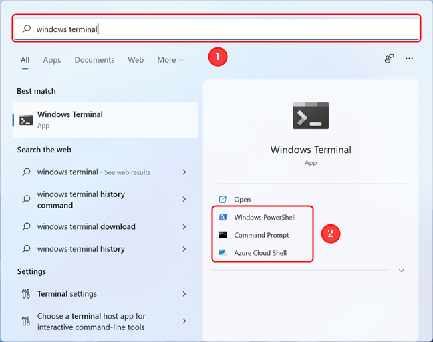This screenshot has width=433, height=342.
Task: Click the Windows Terminal icon in best match
Action: [x=26, y=120]
